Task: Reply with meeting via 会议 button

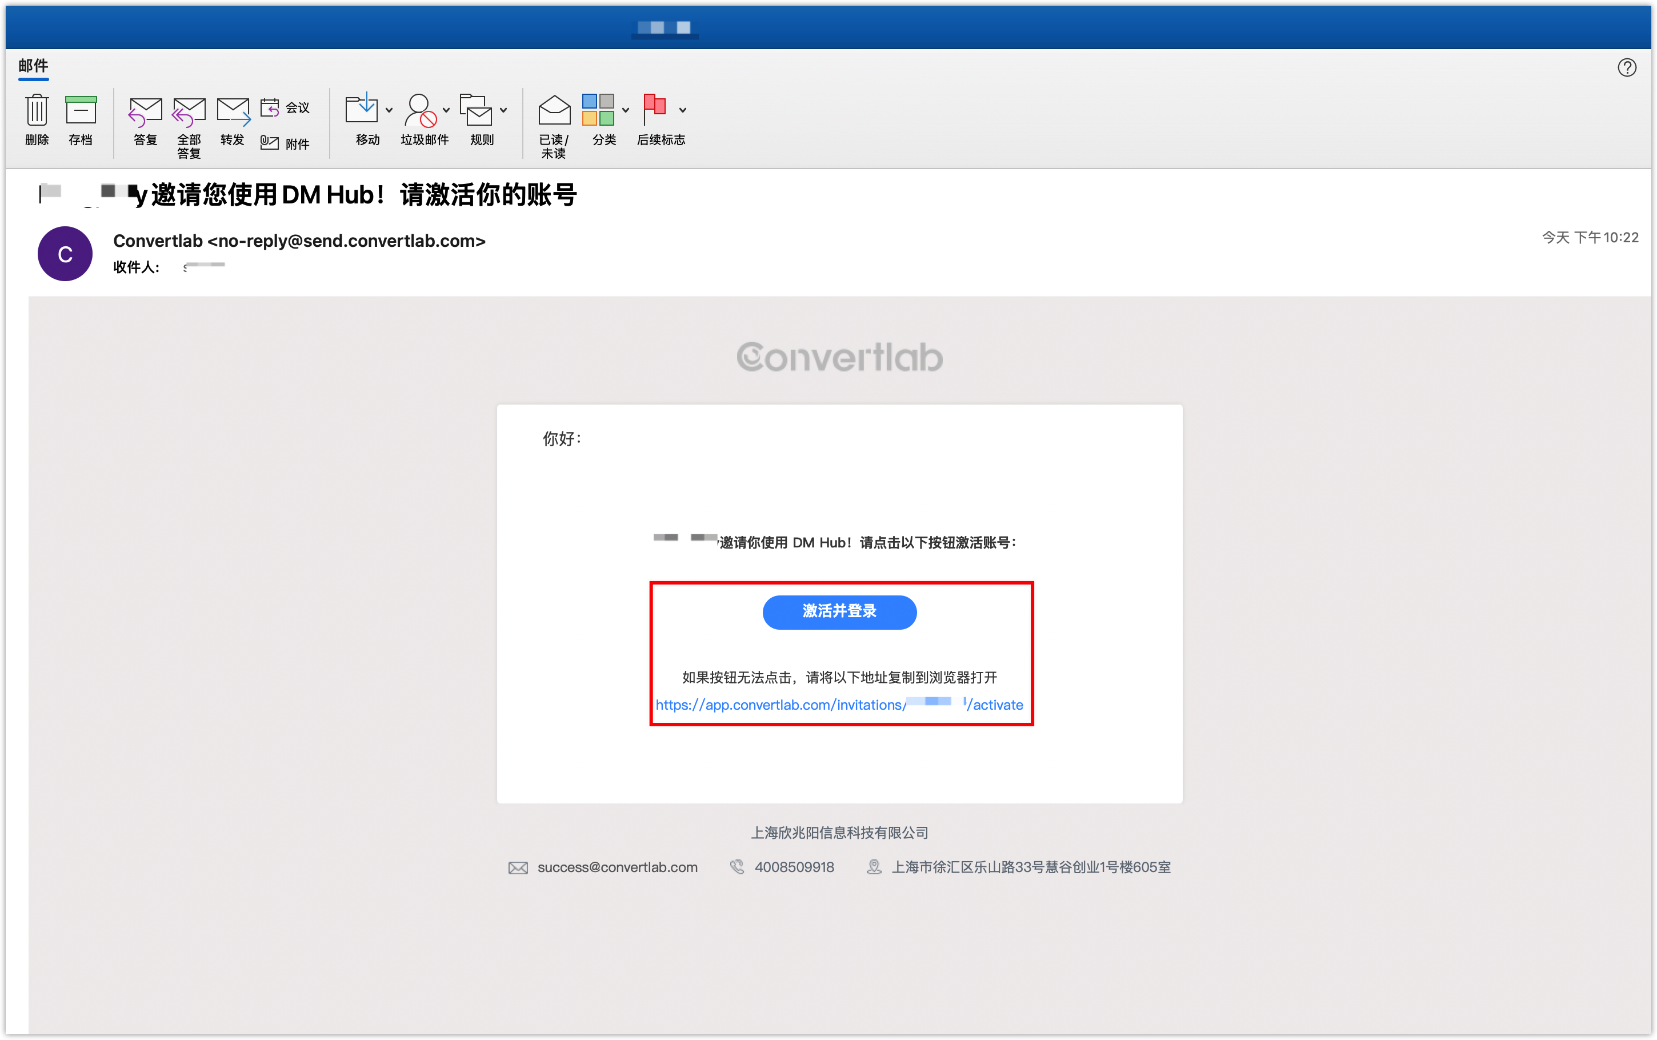Action: click(x=285, y=107)
